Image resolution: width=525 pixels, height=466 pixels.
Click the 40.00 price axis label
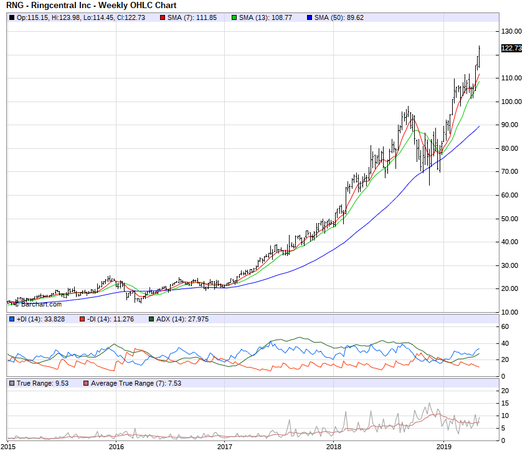(509, 242)
